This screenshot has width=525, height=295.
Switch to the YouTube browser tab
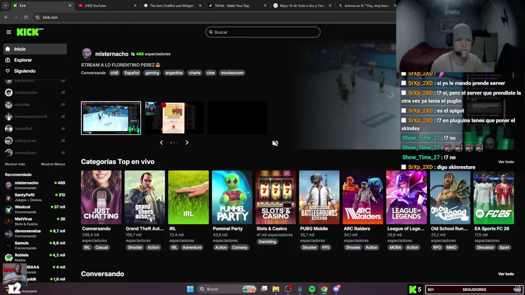click(x=107, y=6)
